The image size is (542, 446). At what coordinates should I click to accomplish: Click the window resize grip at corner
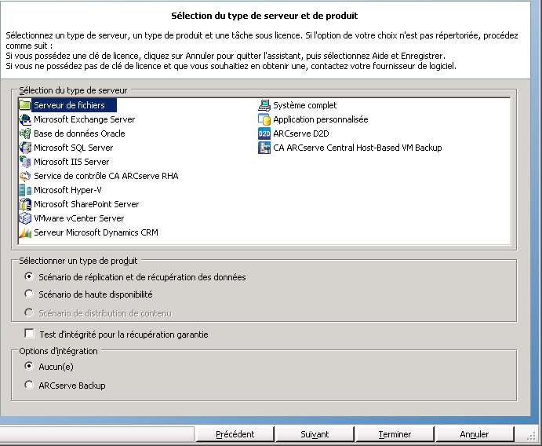532,437
